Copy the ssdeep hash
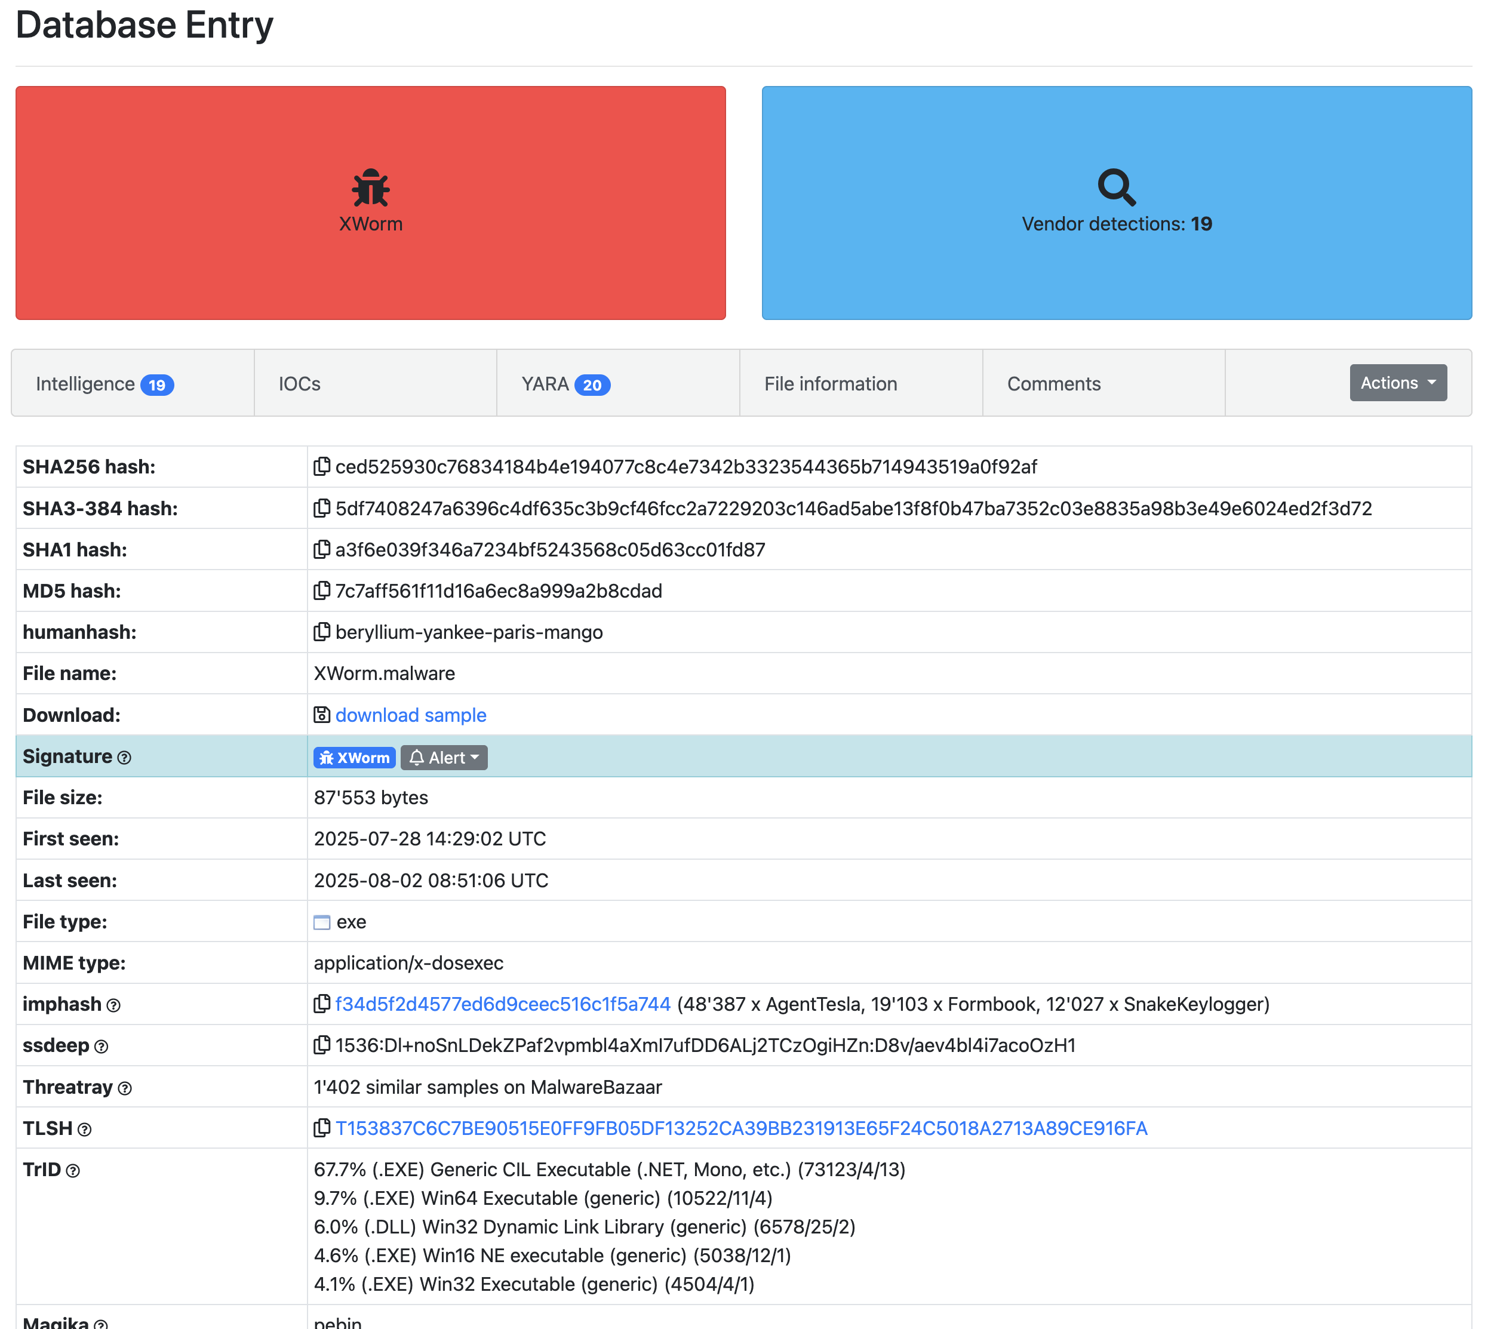 (x=322, y=1045)
